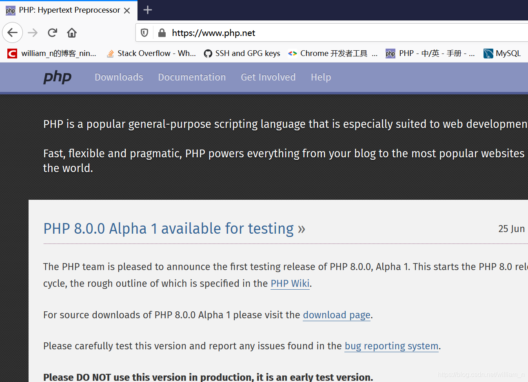Open a new tab with the plus icon
Screen dimensions: 528x382
coord(148,10)
